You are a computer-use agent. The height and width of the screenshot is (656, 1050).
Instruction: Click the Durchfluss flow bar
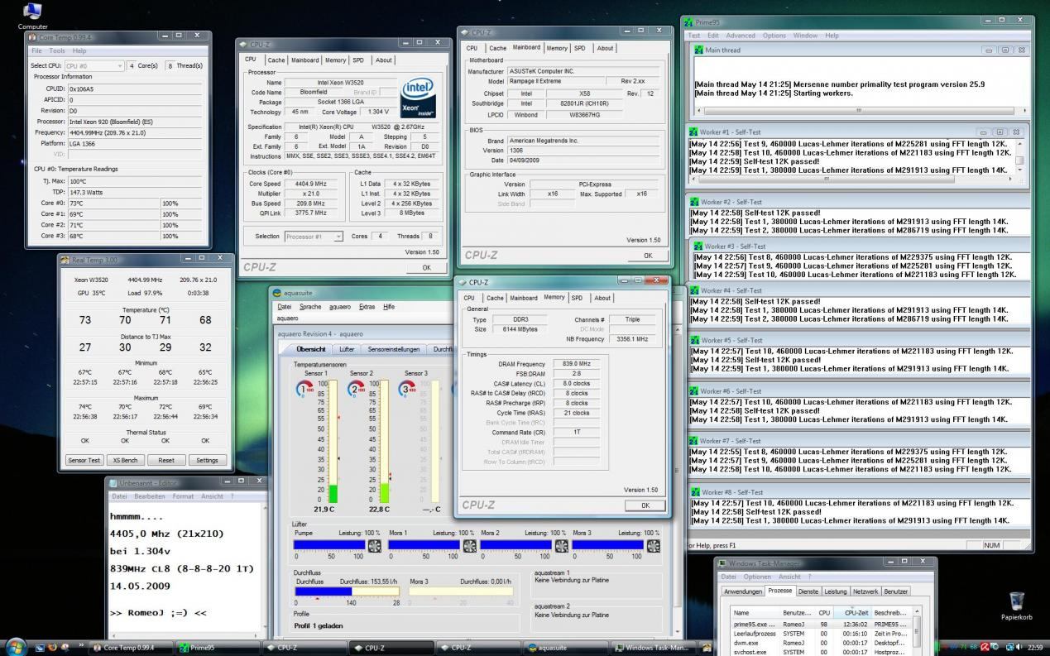tap(347, 591)
